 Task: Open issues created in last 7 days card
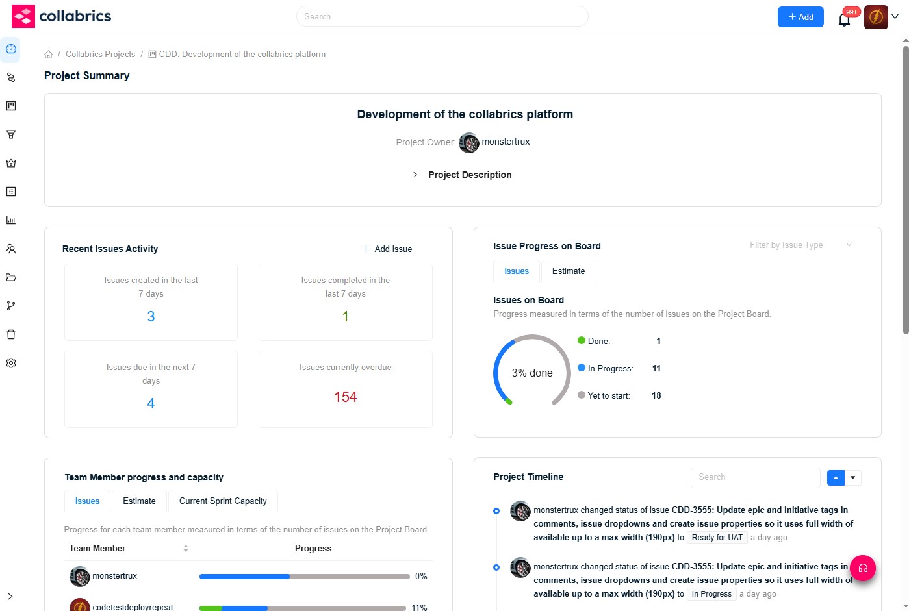(x=151, y=302)
